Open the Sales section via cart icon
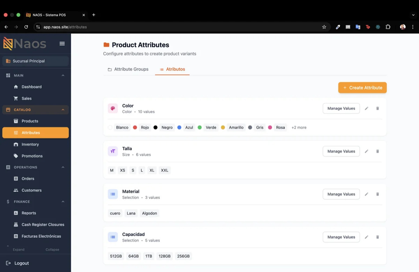This screenshot has height=272, width=419. click(16, 98)
